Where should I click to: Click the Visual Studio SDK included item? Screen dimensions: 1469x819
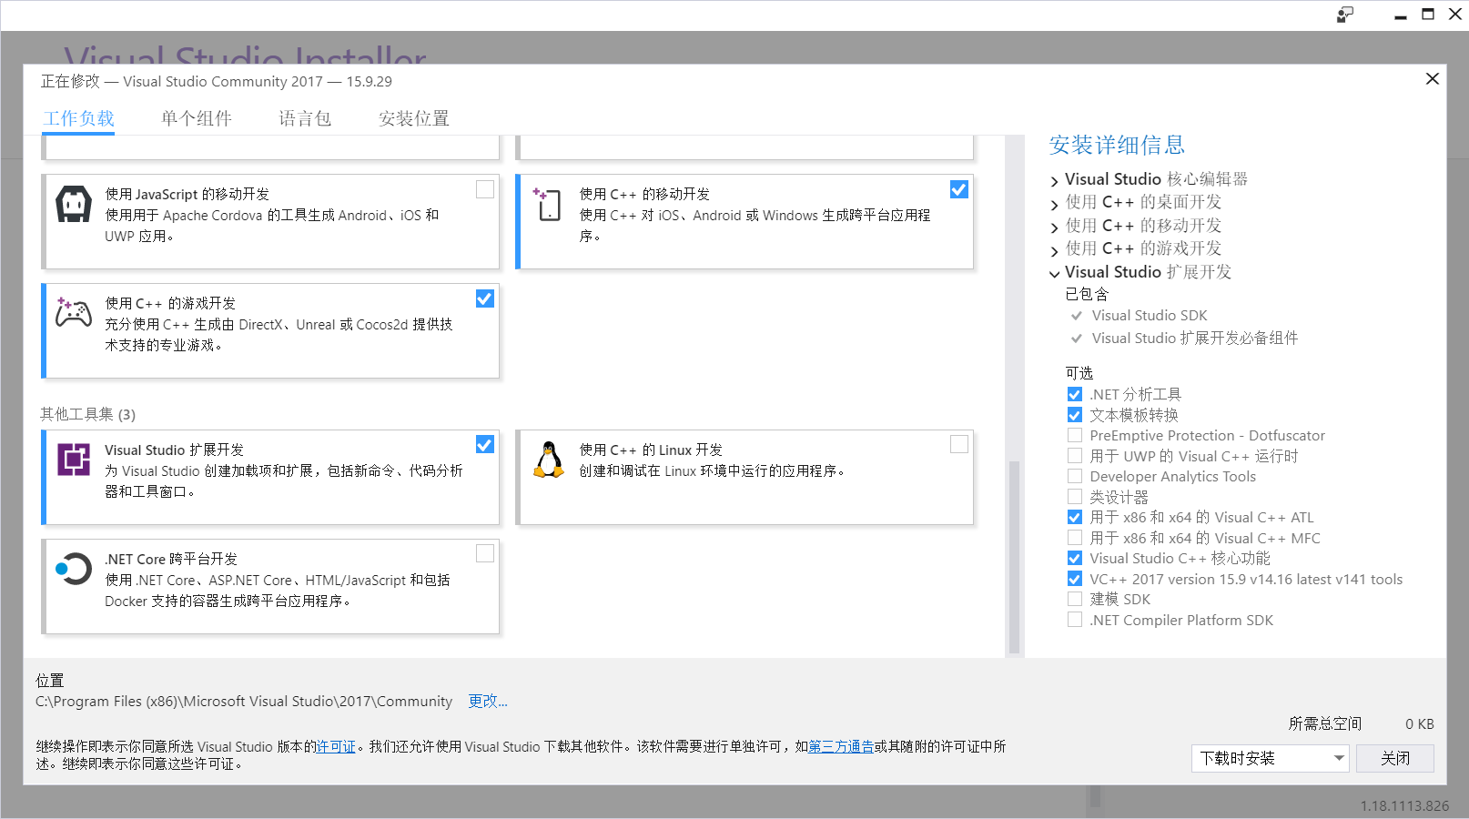(x=1150, y=315)
